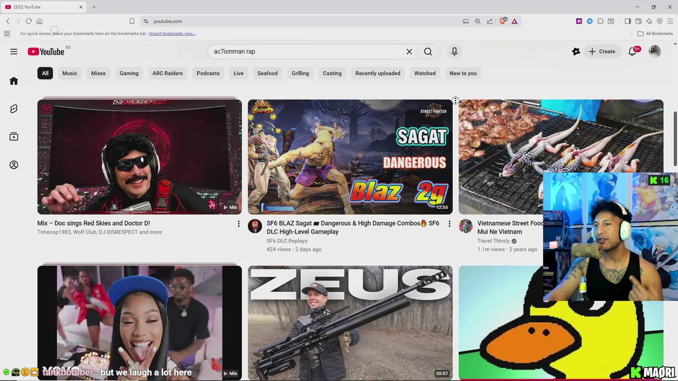Open a new browser tab
Viewport: 678px width, 381px height.
coord(94,7)
